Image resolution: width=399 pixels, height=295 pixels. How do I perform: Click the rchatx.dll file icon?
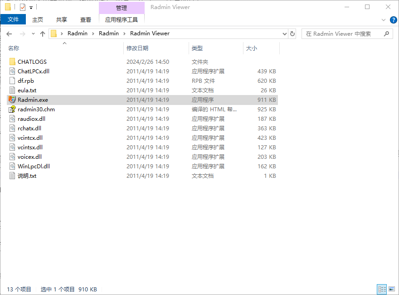click(12, 128)
